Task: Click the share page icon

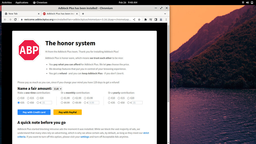Action: coord(134,19)
